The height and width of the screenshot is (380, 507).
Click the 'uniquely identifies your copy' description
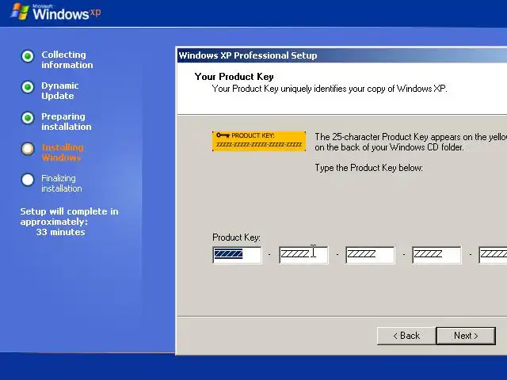click(x=330, y=89)
